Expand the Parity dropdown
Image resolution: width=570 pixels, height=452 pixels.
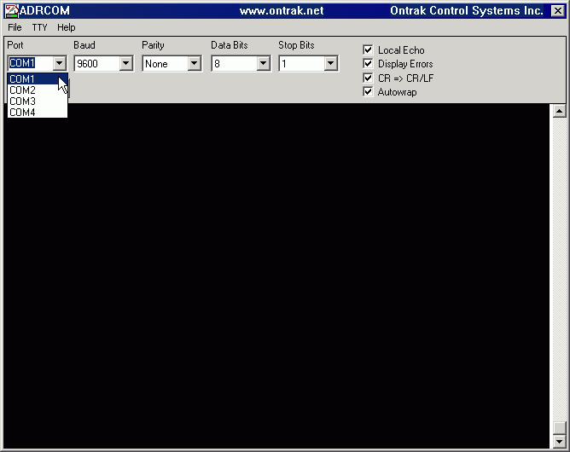tap(195, 63)
